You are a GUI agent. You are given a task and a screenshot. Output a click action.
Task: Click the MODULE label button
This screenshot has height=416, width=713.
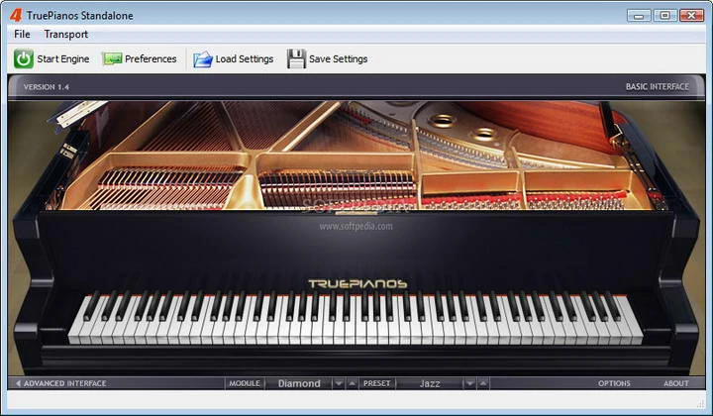click(x=245, y=383)
